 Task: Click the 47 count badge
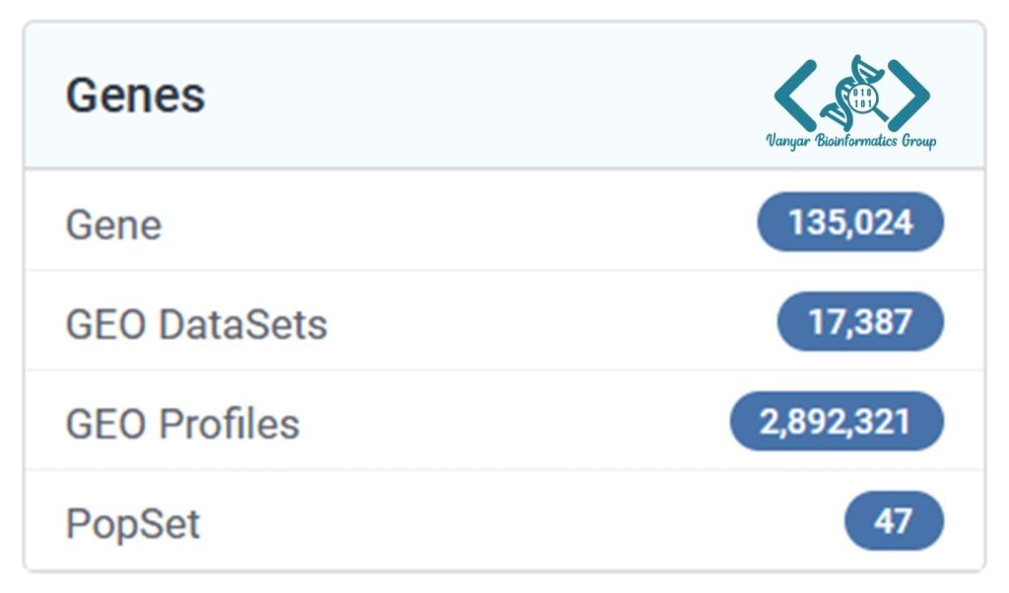pyautogui.click(x=894, y=520)
